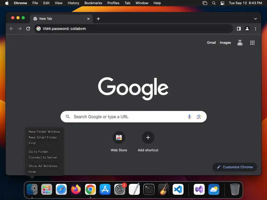Select Connect to Server...
Viewport: 267px width, 200px height.
(44, 158)
